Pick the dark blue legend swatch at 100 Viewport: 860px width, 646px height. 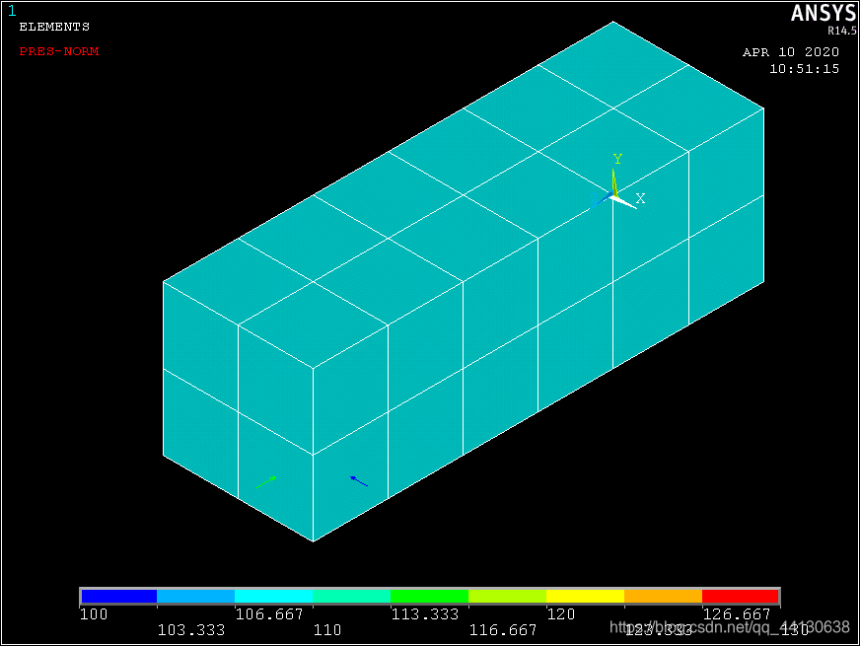[119, 597]
